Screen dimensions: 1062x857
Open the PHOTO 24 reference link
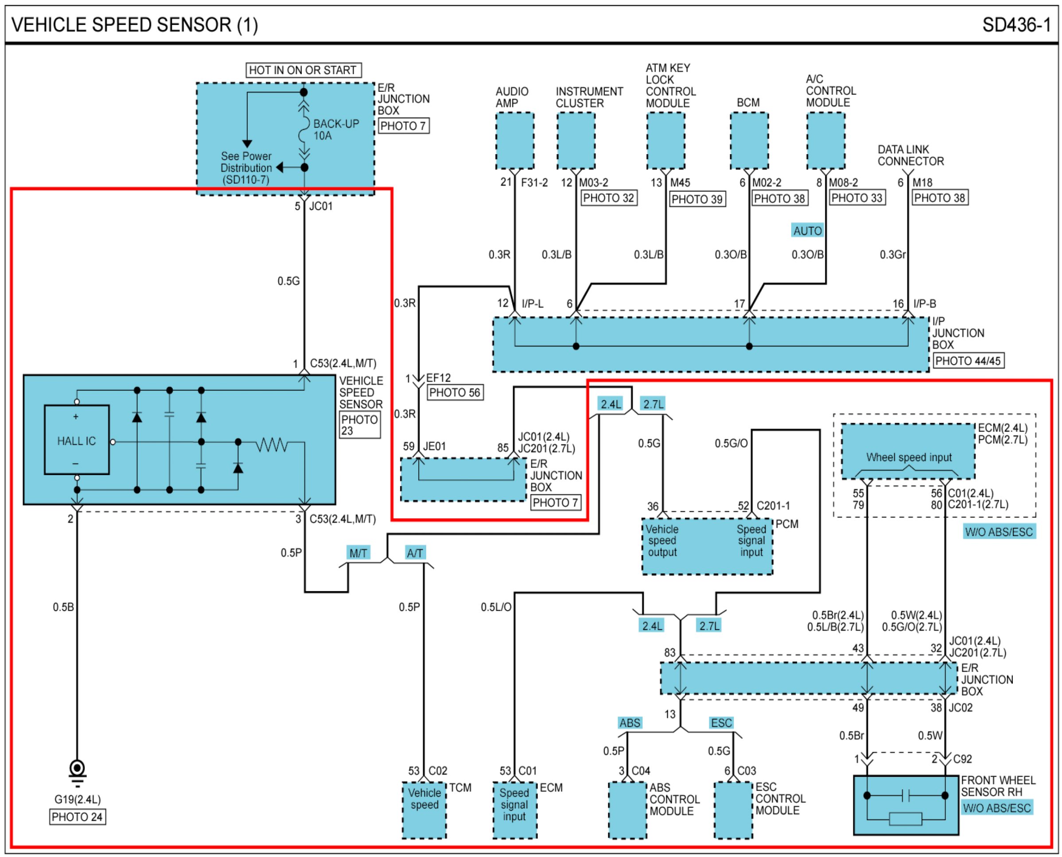tap(78, 817)
